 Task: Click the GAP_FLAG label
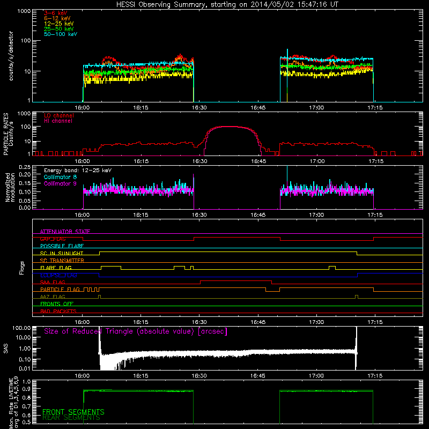[53, 239]
